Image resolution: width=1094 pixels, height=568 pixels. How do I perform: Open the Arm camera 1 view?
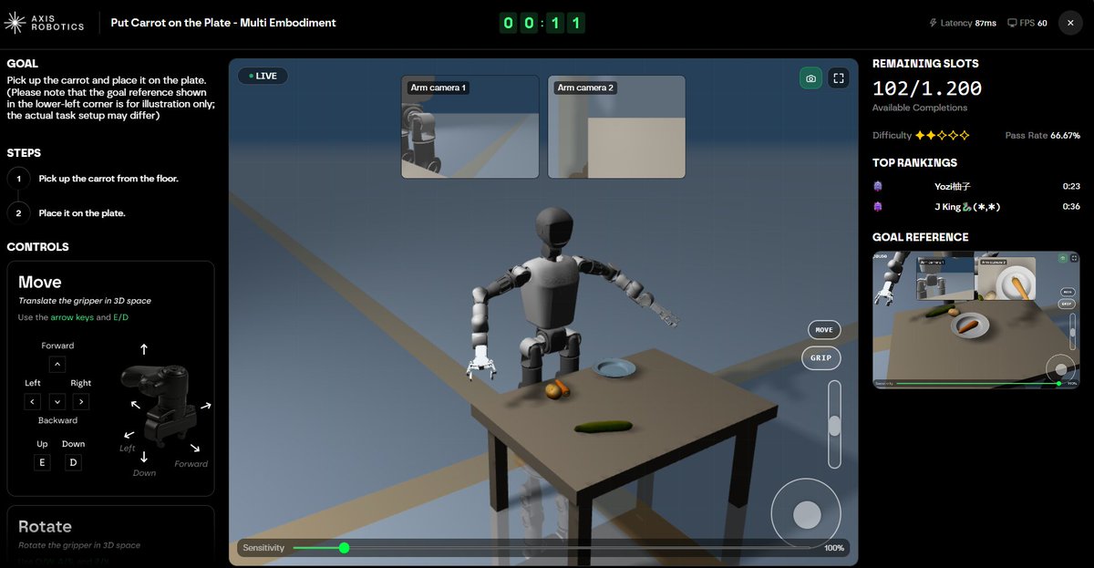[x=470, y=127]
